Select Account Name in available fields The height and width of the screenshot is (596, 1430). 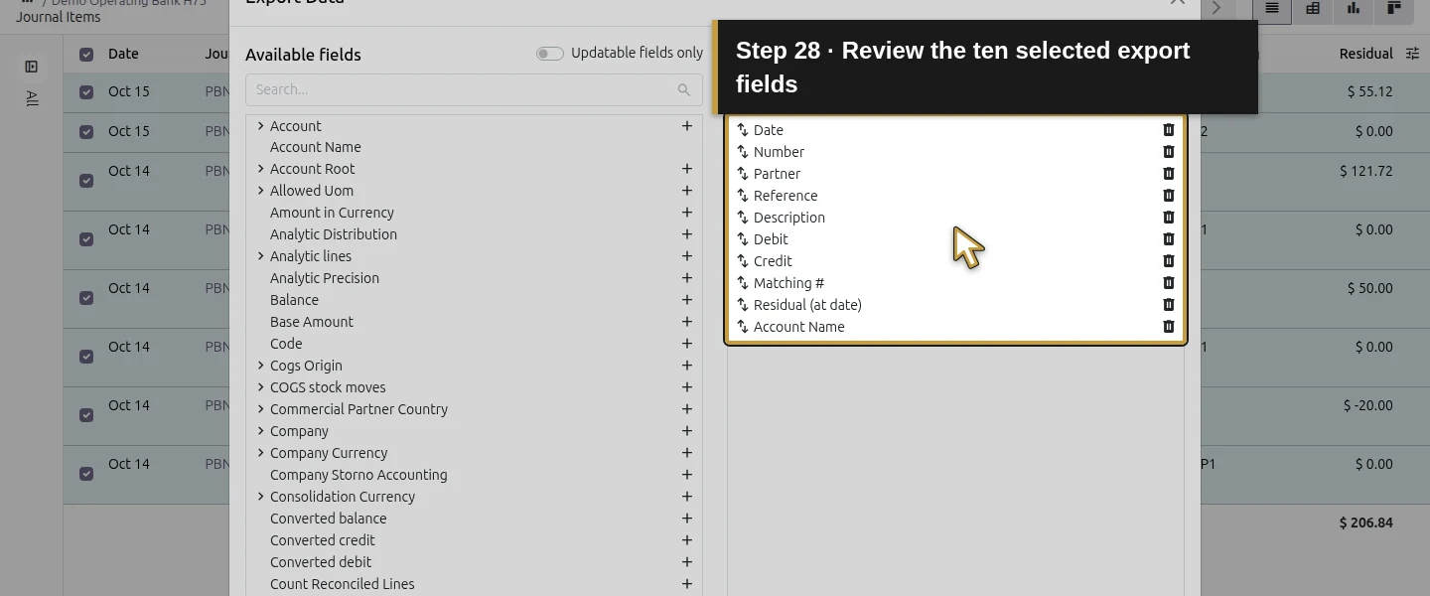(316, 147)
